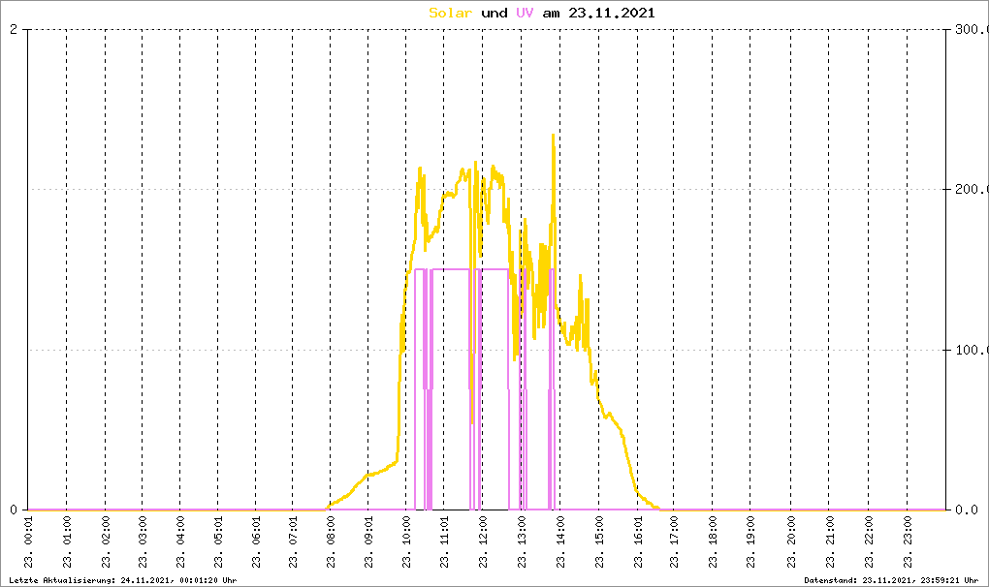Viewport: 989px width, 587px height.
Task: Click the '23. 10:00' time axis label
Action: [406, 542]
